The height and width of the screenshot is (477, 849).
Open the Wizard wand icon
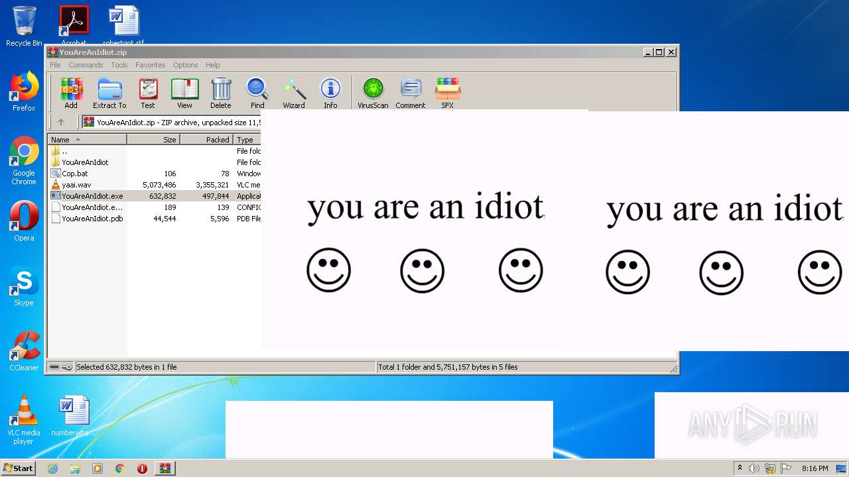[x=294, y=93]
